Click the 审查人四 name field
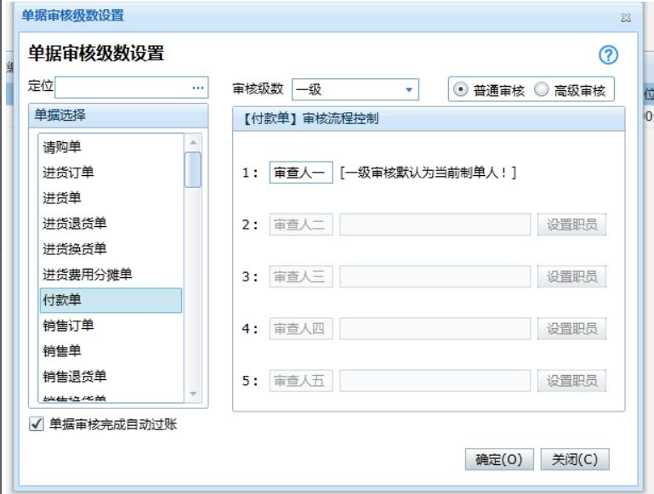Screen dimensions: 654x494 [x=301, y=328]
